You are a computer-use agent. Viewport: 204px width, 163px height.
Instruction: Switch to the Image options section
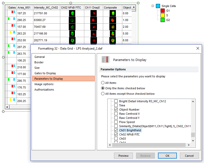44,84
